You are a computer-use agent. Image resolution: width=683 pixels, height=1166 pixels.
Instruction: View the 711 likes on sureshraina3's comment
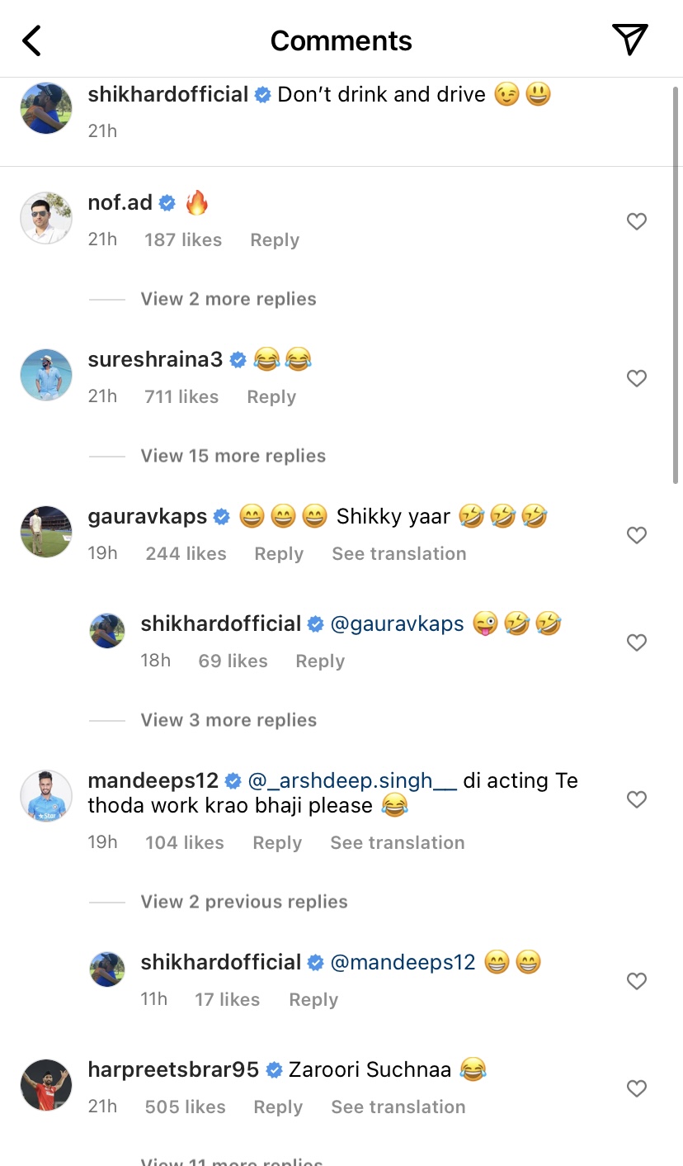pyautogui.click(x=181, y=397)
